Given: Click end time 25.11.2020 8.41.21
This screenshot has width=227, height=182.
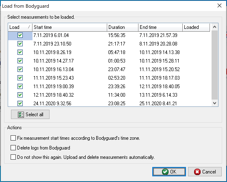Looking at the screenshot, I should pyautogui.click(x=158, y=103).
